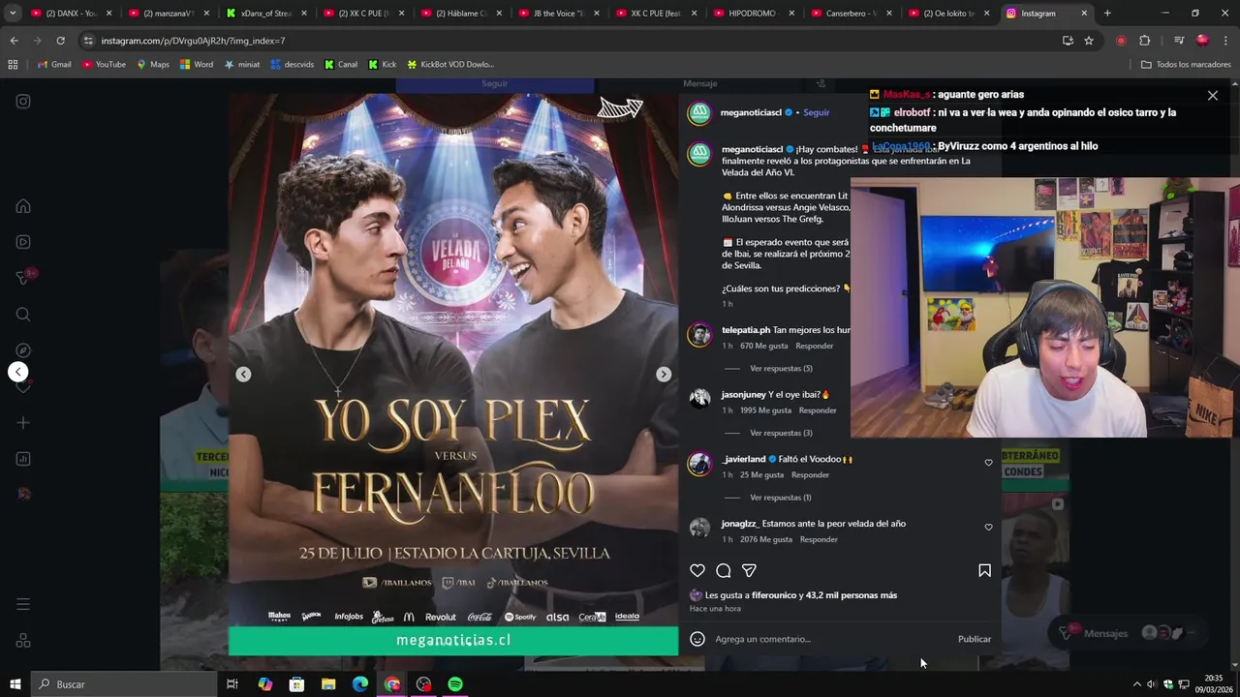Save the post with bookmark icon
This screenshot has width=1240, height=697.
tap(984, 571)
